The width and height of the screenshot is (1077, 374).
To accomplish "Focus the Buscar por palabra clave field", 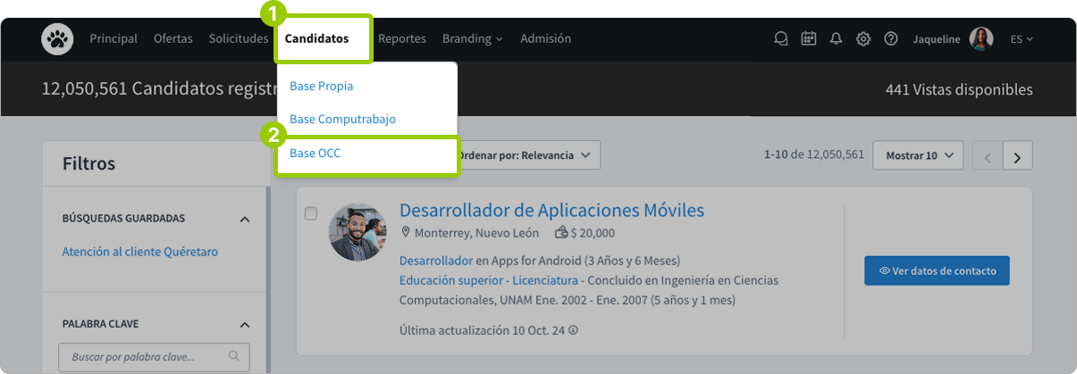I will tap(152, 356).
